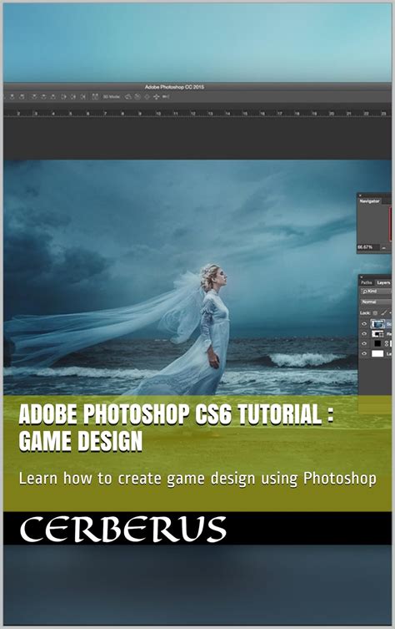Viewport: 395px width, 629px height.
Task: Click the Distribute horizontal centers icon
Action: pyautogui.click(x=72, y=97)
